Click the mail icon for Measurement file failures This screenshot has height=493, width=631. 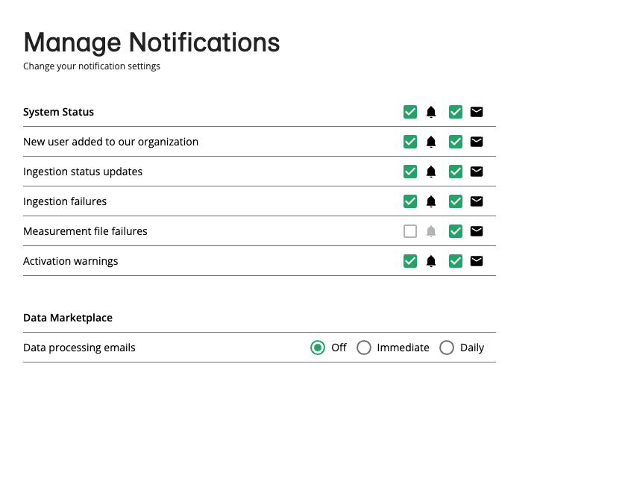point(477,230)
